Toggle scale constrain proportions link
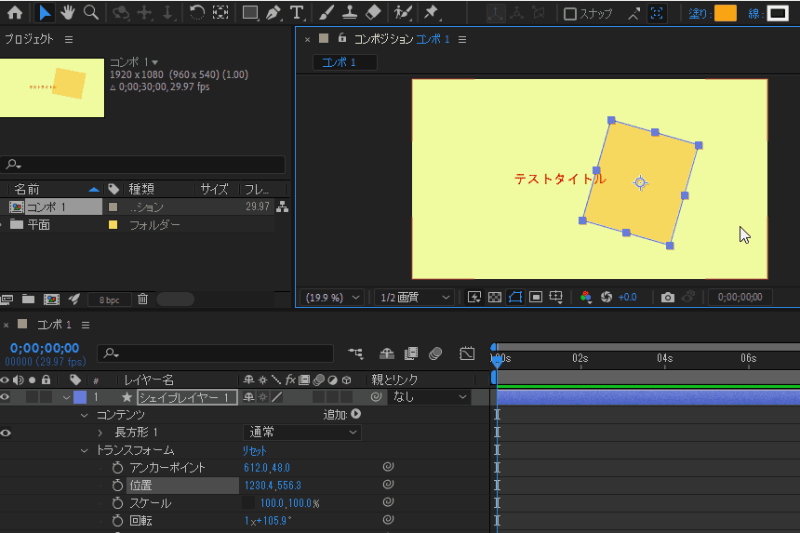800x533 pixels. click(248, 503)
